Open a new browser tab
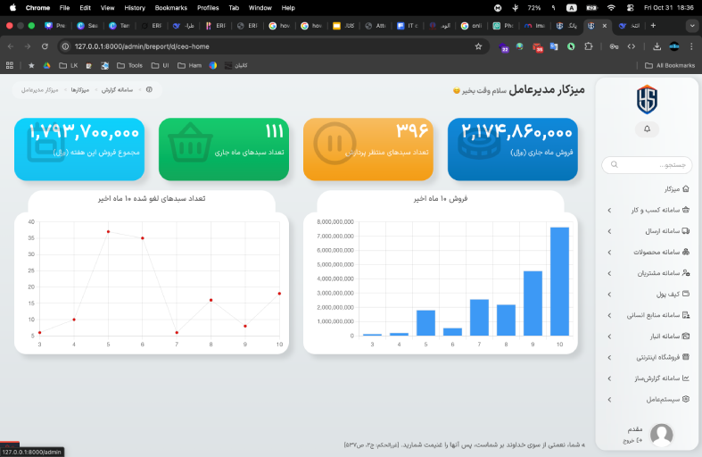 [653, 26]
